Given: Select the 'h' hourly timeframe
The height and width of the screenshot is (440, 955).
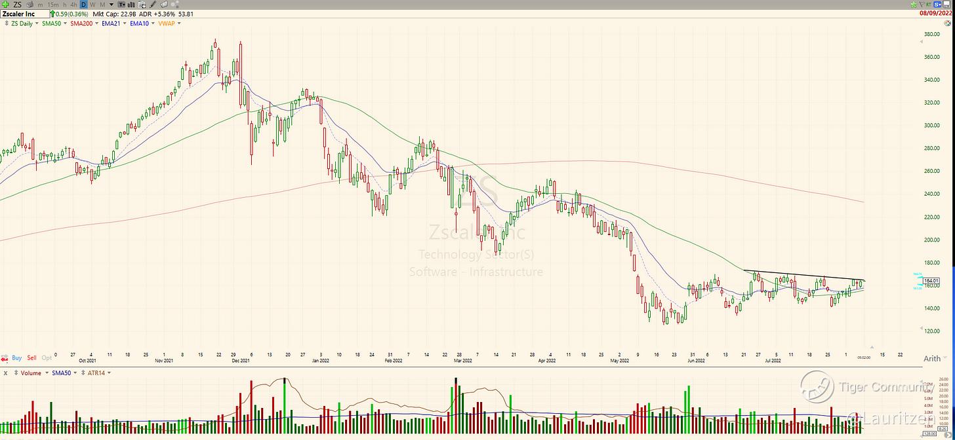Looking at the screenshot, I should (64, 5).
